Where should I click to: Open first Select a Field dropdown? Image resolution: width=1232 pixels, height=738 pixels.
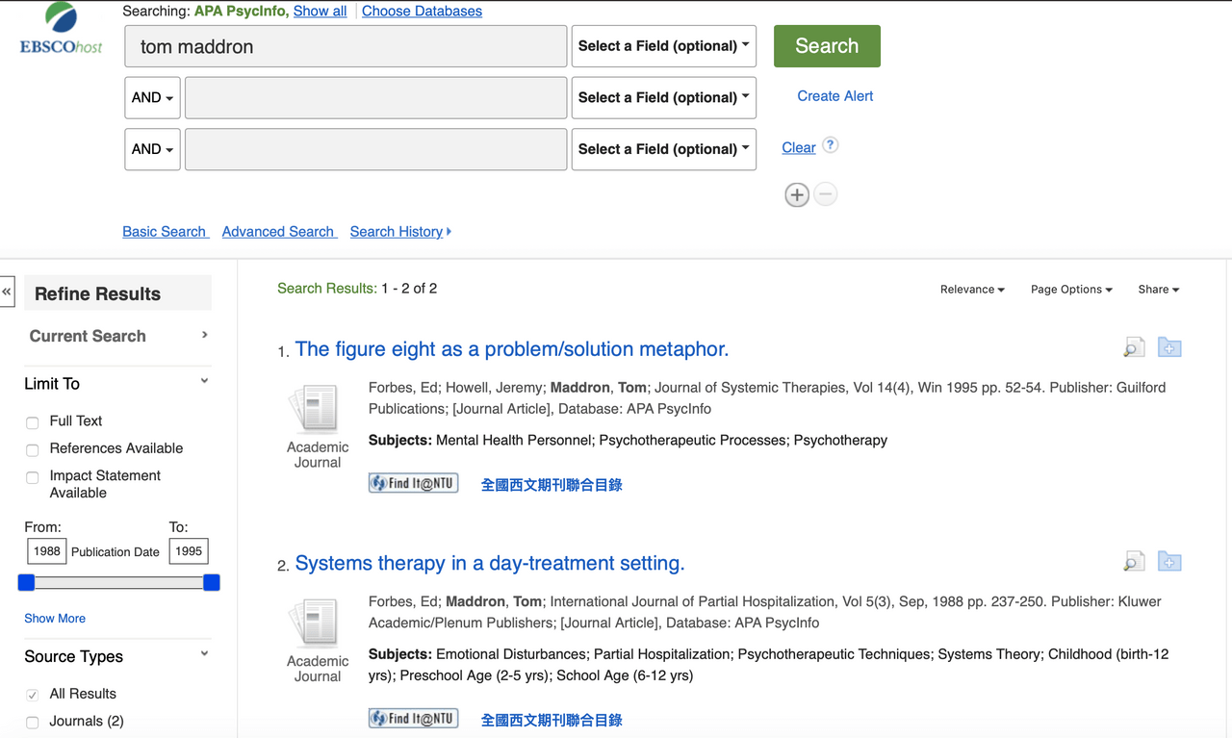(x=664, y=46)
